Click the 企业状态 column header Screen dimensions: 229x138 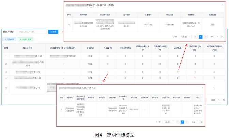[x=90, y=48]
